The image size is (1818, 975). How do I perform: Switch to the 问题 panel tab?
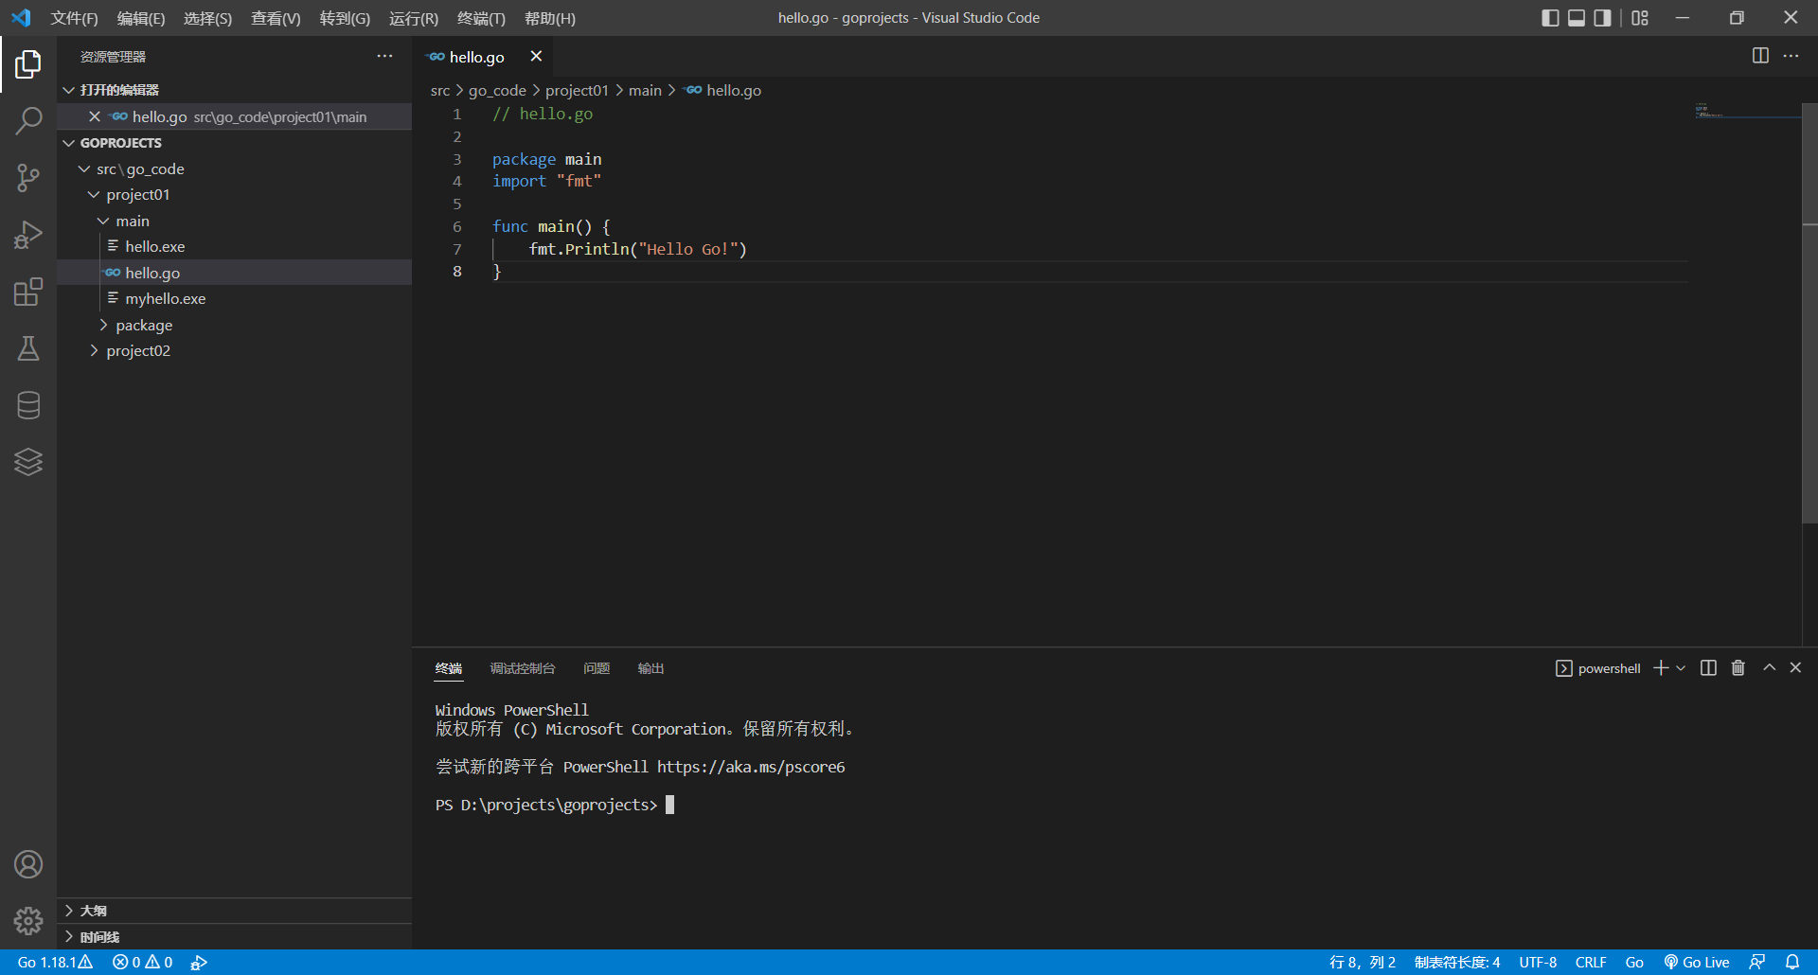597,668
